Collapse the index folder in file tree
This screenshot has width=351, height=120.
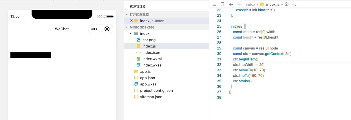pos(131,34)
